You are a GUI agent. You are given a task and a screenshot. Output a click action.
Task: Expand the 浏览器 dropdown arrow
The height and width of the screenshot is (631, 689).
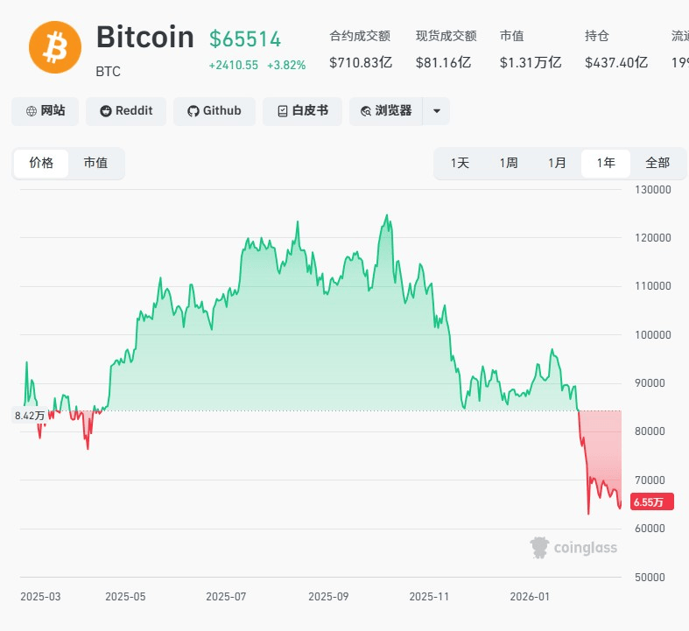click(x=436, y=111)
